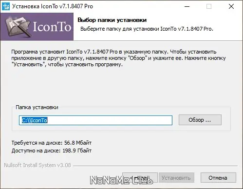Image resolution: width=243 pixels, height=189 pixels.
Task: Click the installer icon in the title bar
Action: [6, 6]
